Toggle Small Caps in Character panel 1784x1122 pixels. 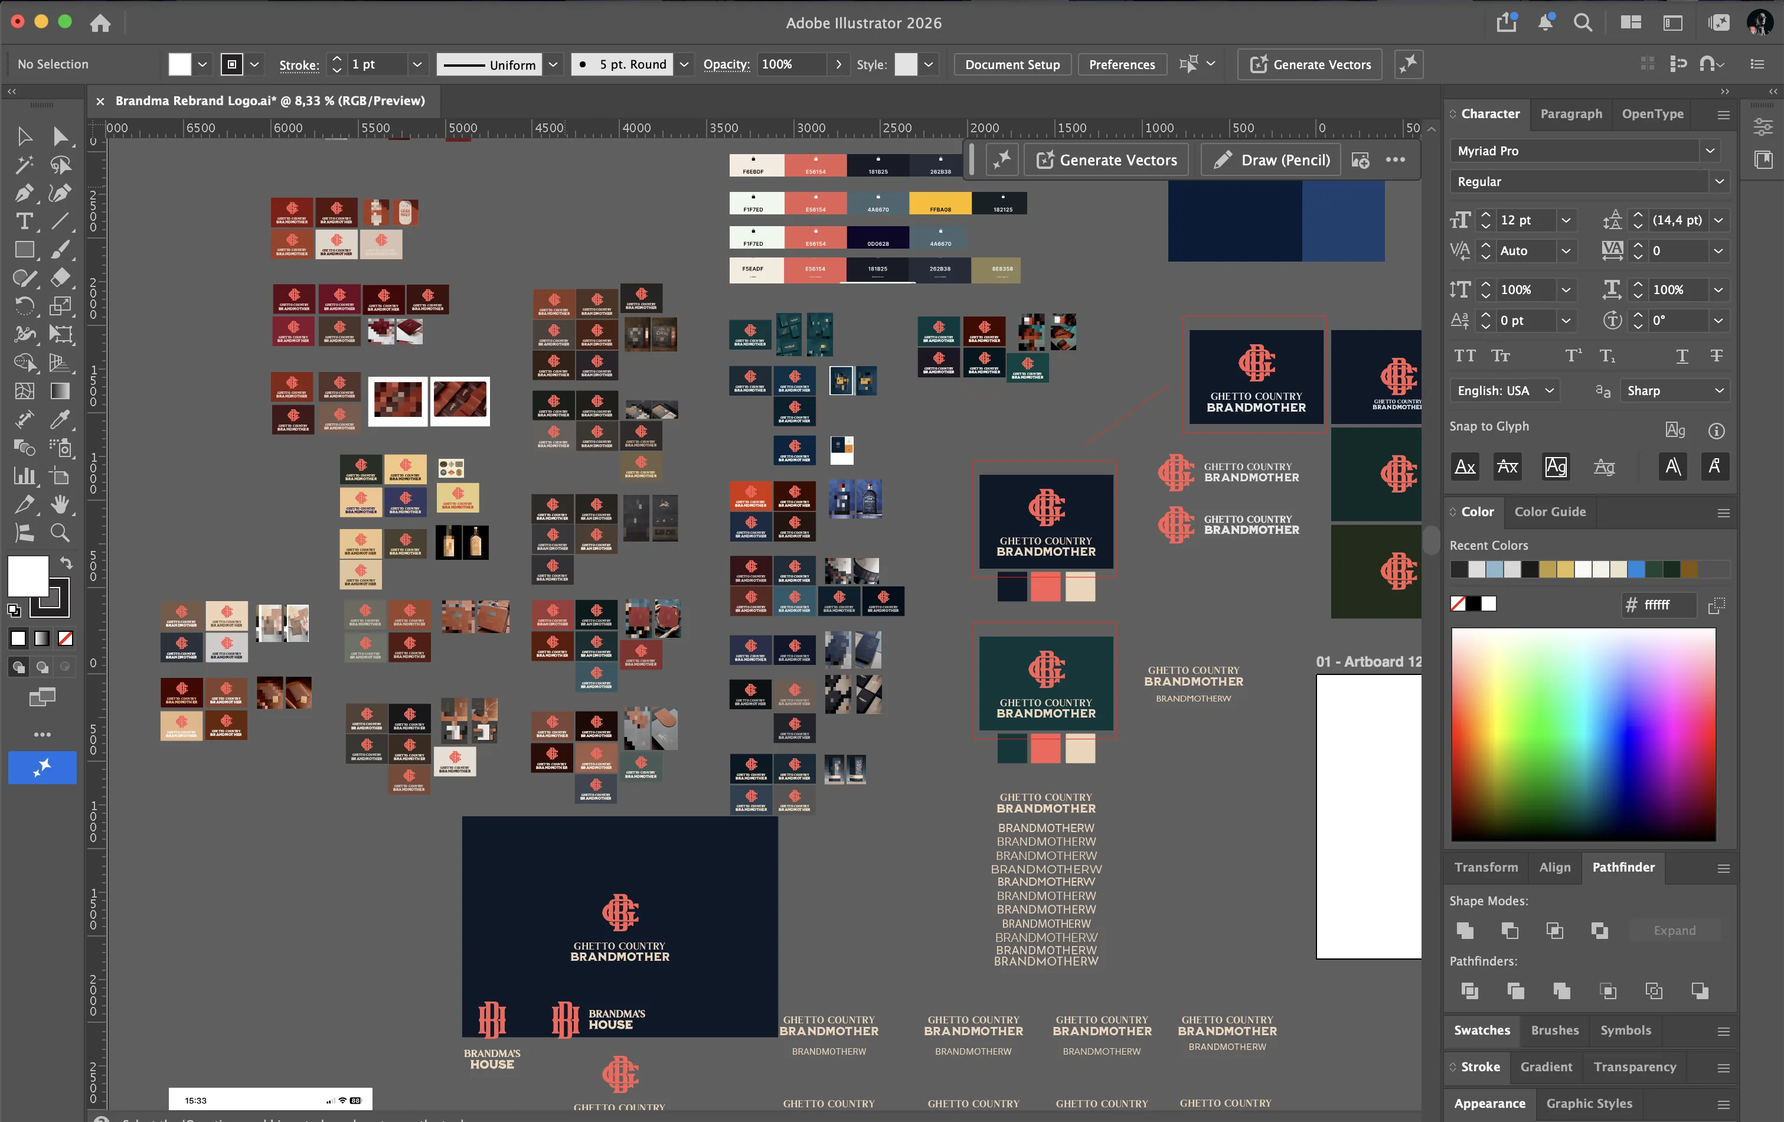(x=1501, y=355)
